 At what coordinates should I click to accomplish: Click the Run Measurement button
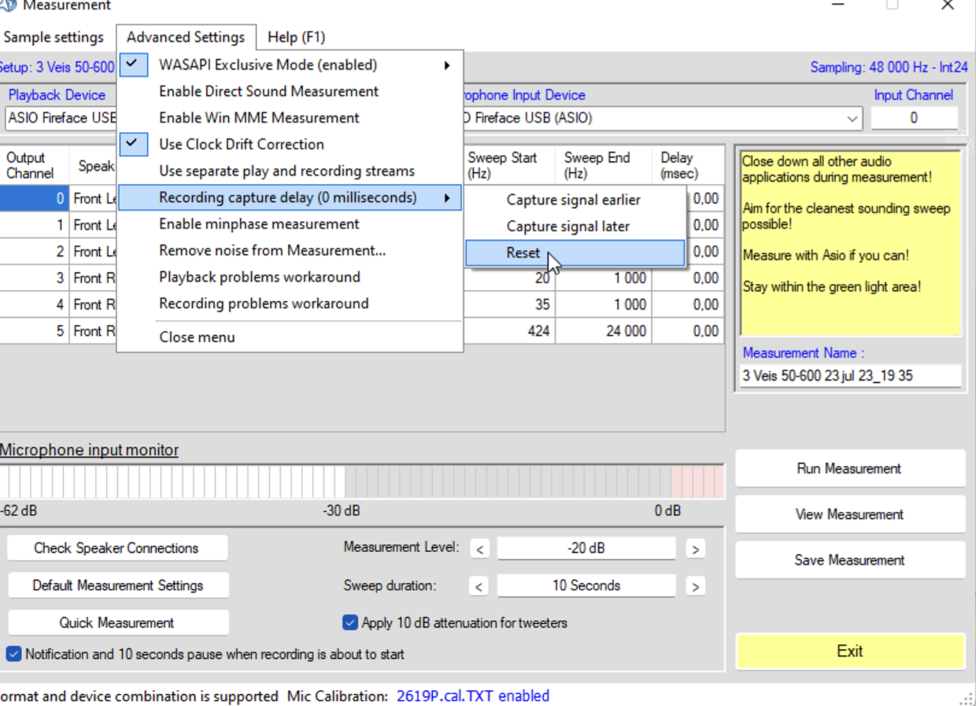850,469
